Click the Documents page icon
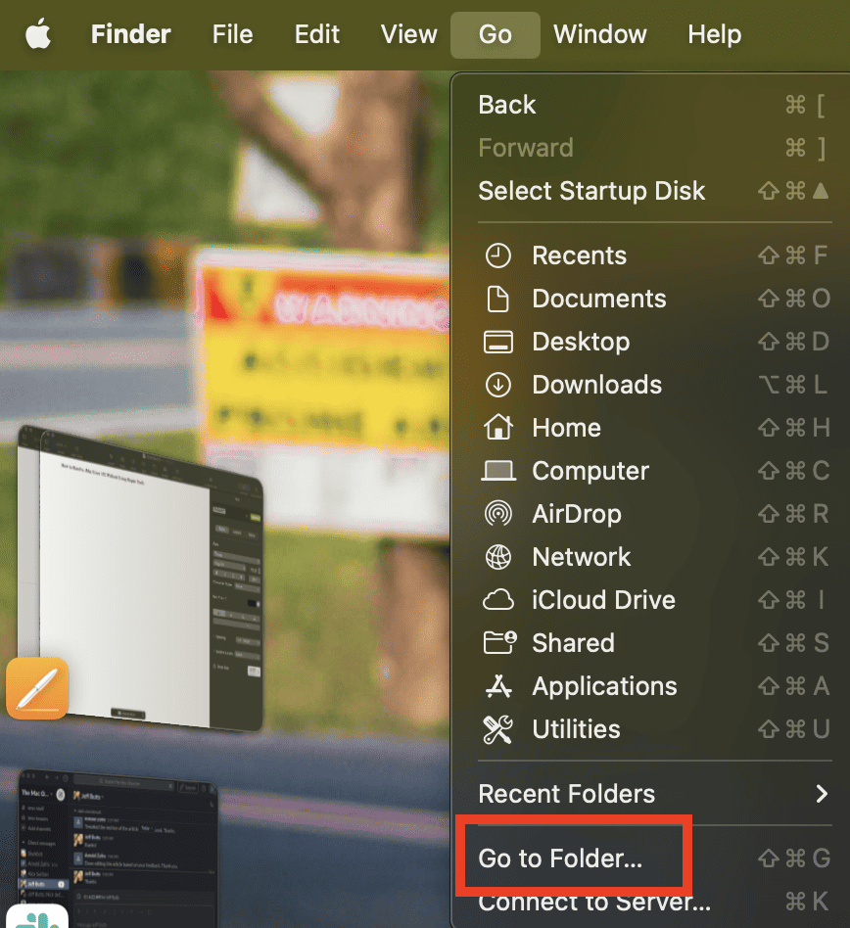This screenshot has width=850, height=928. tap(498, 299)
